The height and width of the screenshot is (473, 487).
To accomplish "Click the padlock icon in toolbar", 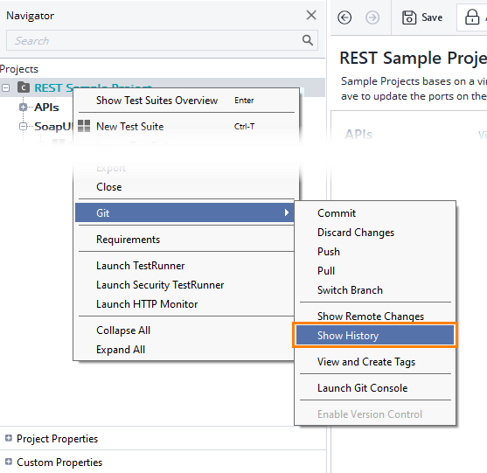I will tap(472, 17).
